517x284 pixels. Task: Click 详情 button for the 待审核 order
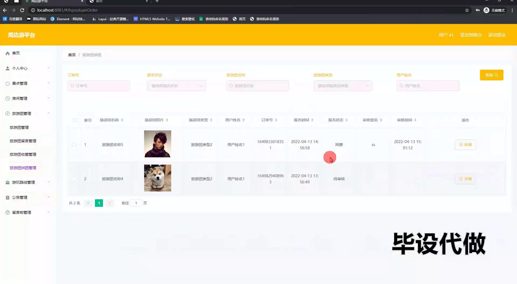(x=465, y=179)
